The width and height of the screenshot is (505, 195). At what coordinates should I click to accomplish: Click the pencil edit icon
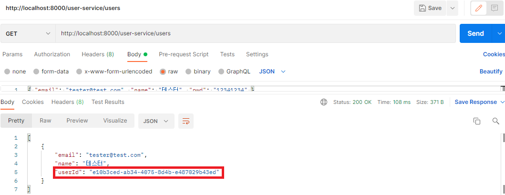click(x=479, y=8)
